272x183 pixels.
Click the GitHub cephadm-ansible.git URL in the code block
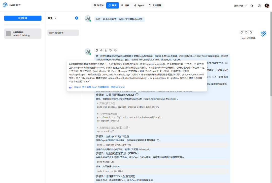tap(135, 117)
